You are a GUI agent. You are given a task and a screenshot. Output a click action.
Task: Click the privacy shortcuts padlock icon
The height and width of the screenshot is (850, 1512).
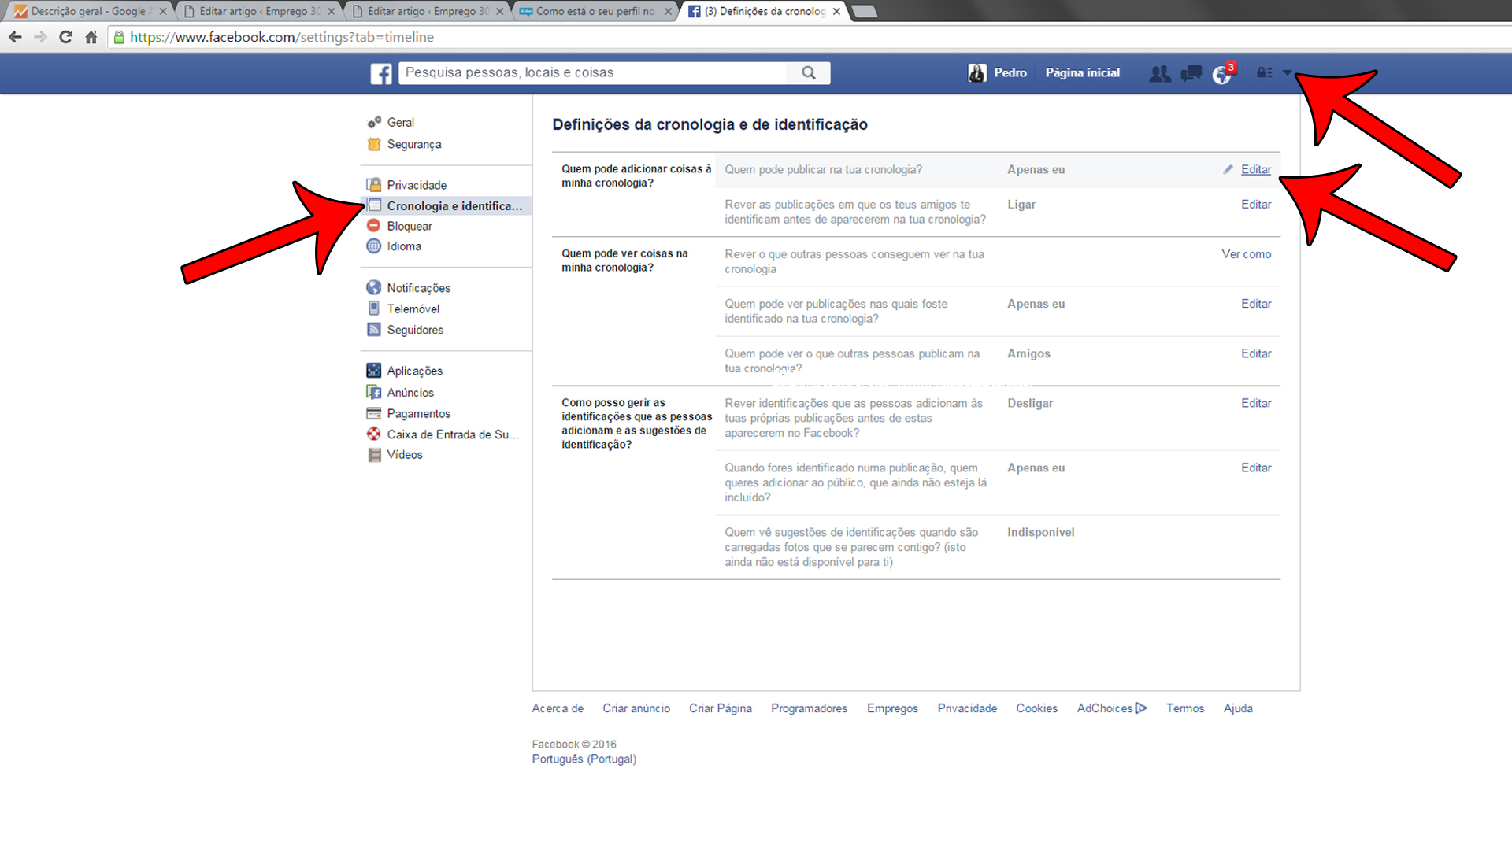pos(1264,72)
